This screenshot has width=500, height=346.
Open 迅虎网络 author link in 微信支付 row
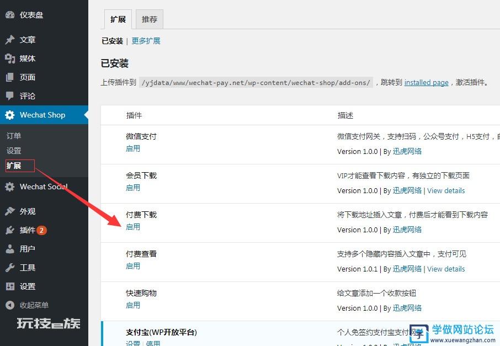click(x=407, y=151)
